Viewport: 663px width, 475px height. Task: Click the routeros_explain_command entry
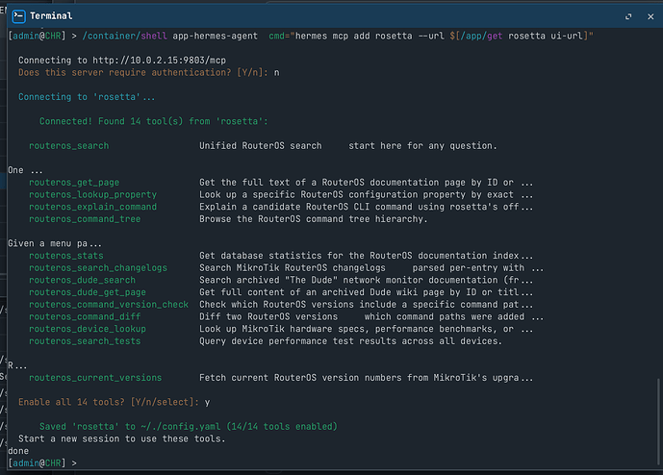(92, 207)
